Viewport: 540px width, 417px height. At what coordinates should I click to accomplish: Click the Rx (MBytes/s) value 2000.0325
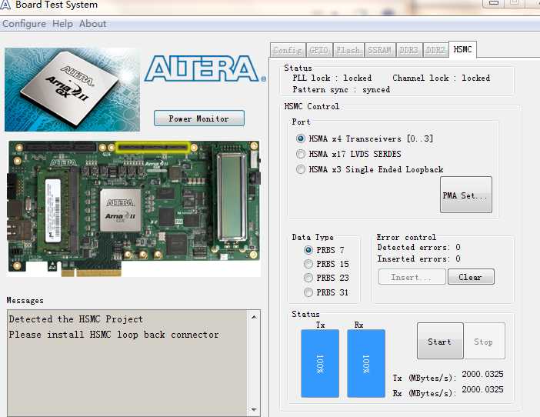(482, 389)
